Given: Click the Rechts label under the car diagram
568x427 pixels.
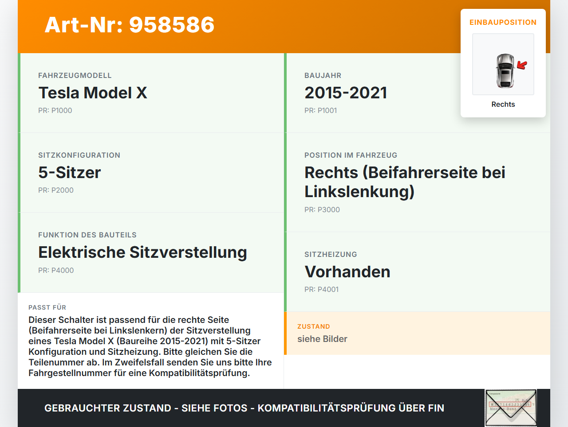Looking at the screenshot, I should click(x=503, y=104).
